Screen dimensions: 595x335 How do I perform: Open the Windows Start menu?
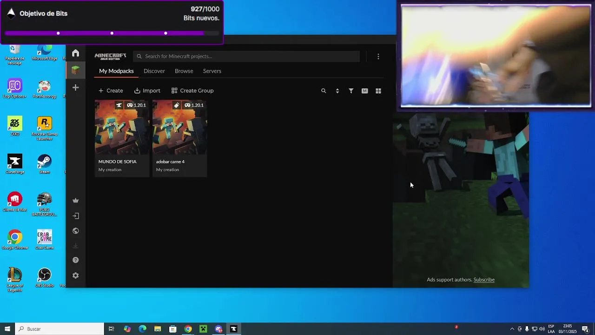7,329
